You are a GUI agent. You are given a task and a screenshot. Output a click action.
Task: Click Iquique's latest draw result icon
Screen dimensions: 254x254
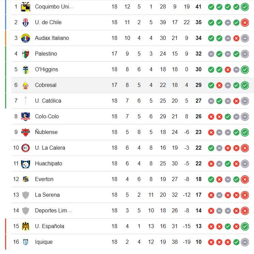[244, 242]
